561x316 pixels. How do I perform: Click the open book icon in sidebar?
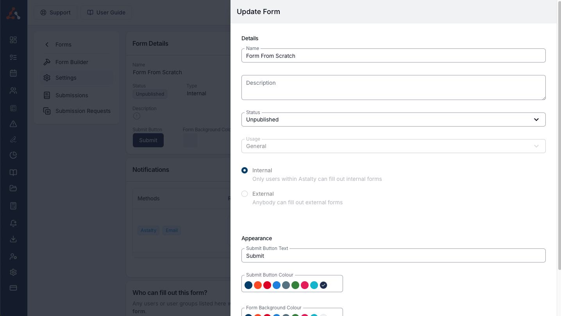point(13,173)
